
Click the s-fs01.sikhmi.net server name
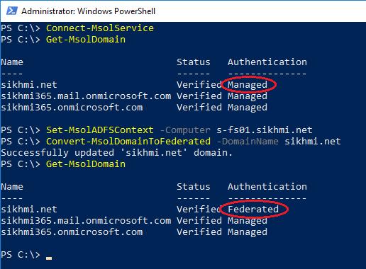pos(265,130)
